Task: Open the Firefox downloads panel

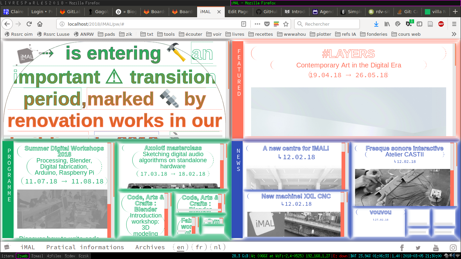Action: click(x=376, y=24)
